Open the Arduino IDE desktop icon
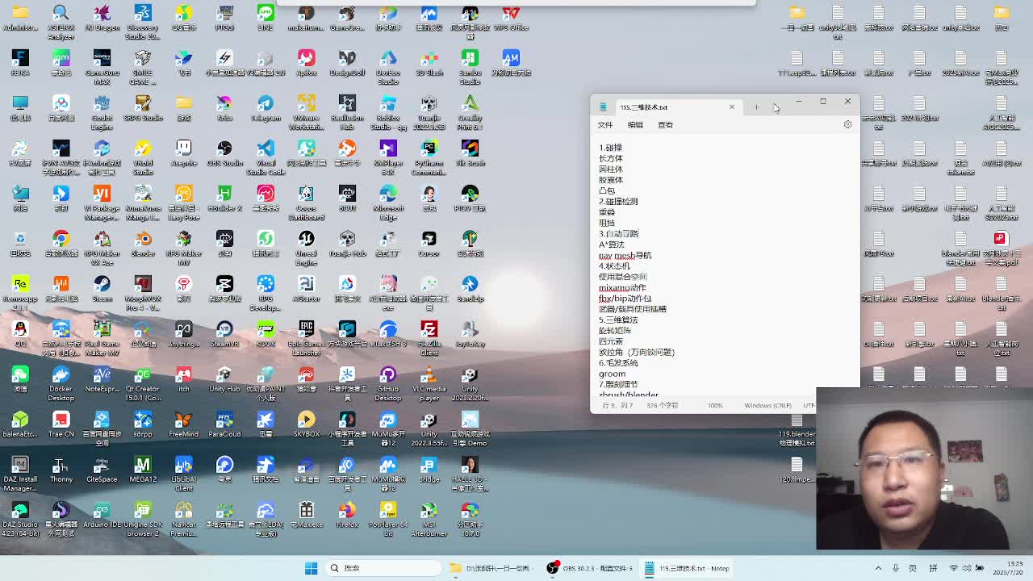This screenshot has width=1033, height=581. (x=102, y=515)
